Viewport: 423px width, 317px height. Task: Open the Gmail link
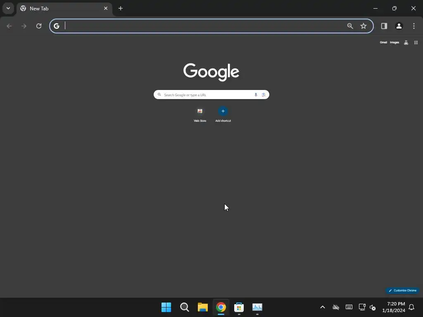tap(383, 43)
